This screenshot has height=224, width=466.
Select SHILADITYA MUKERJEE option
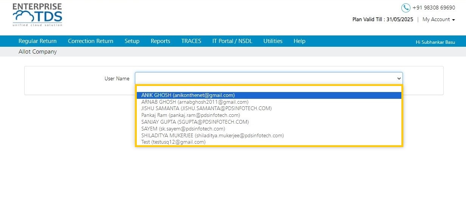tap(269, 135)
